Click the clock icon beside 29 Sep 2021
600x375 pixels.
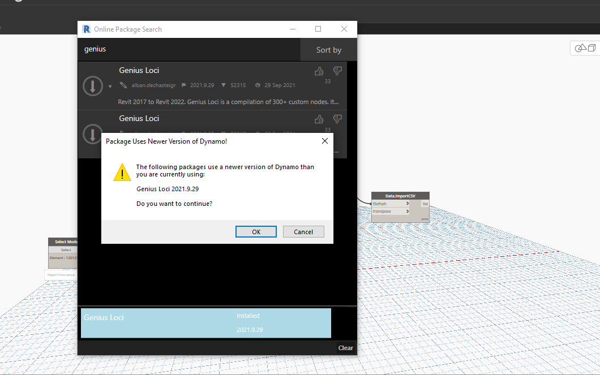click(258, 85)
